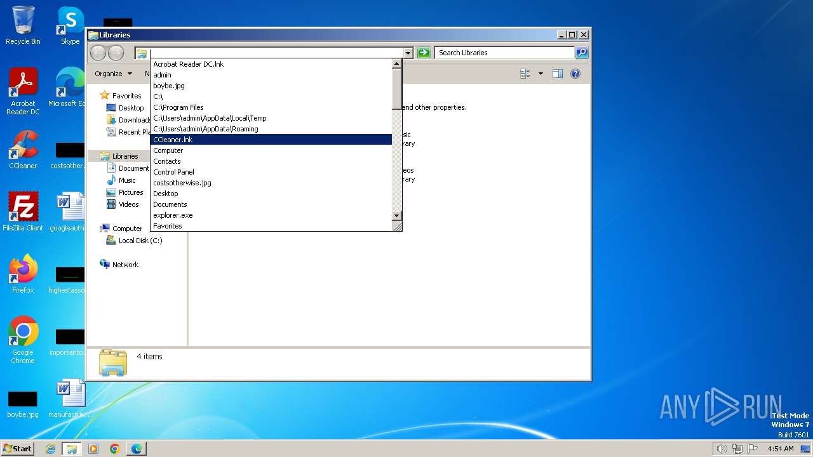
Task: Select C:\ from the suggestion list
Action: tap(271, 96)
